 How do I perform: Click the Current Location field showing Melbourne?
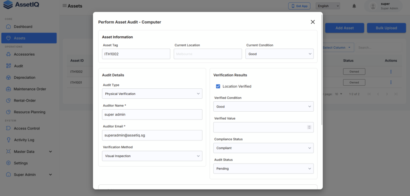click(x=208, y=54)
